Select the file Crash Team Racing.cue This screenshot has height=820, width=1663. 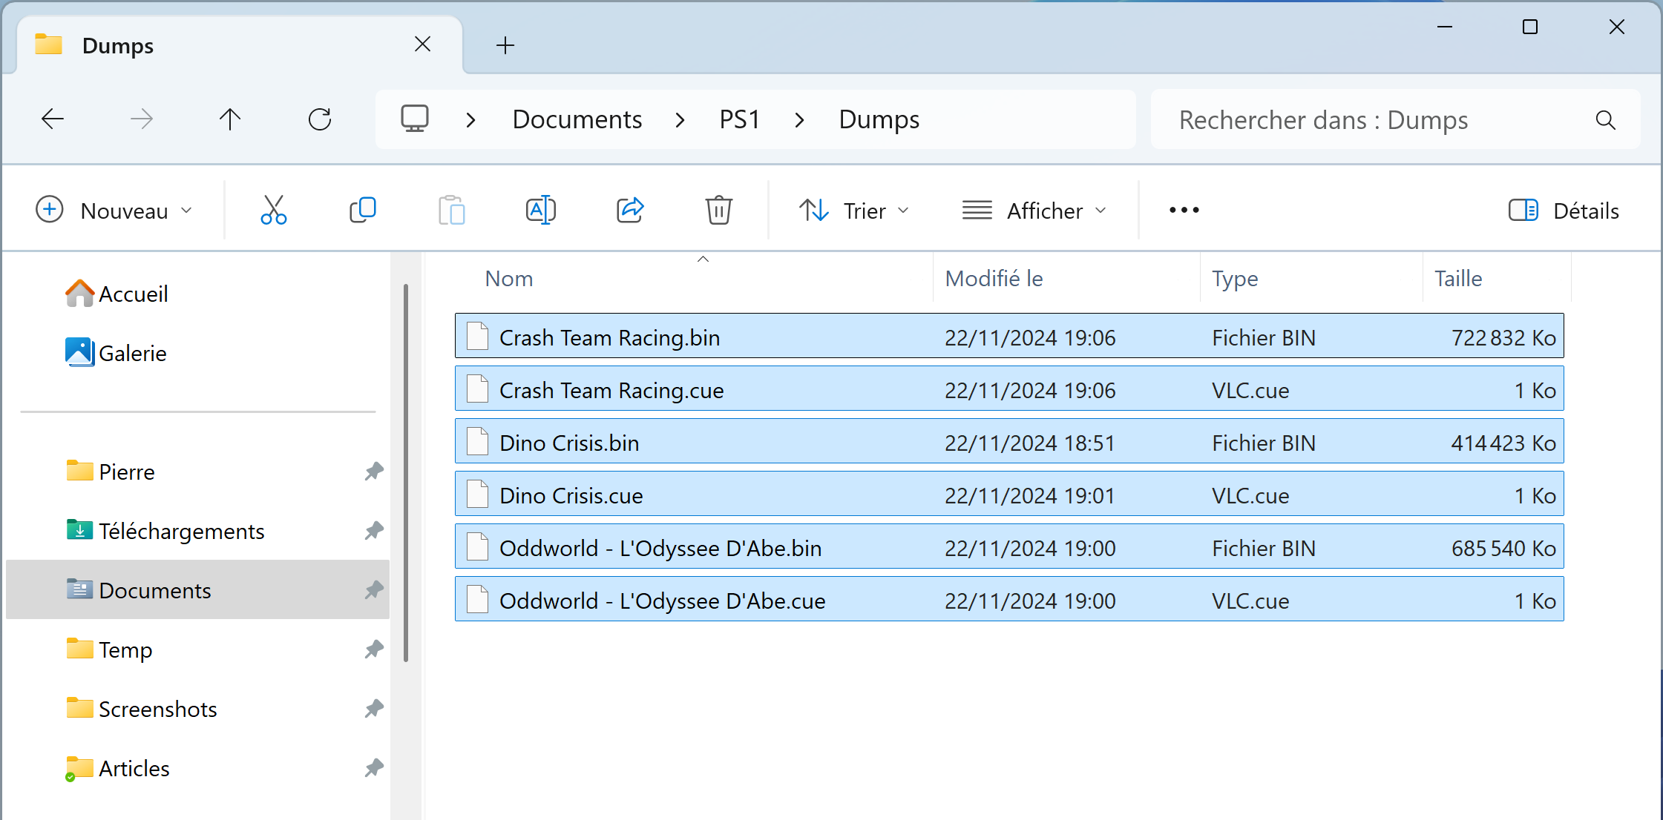tap(1009, 388)
